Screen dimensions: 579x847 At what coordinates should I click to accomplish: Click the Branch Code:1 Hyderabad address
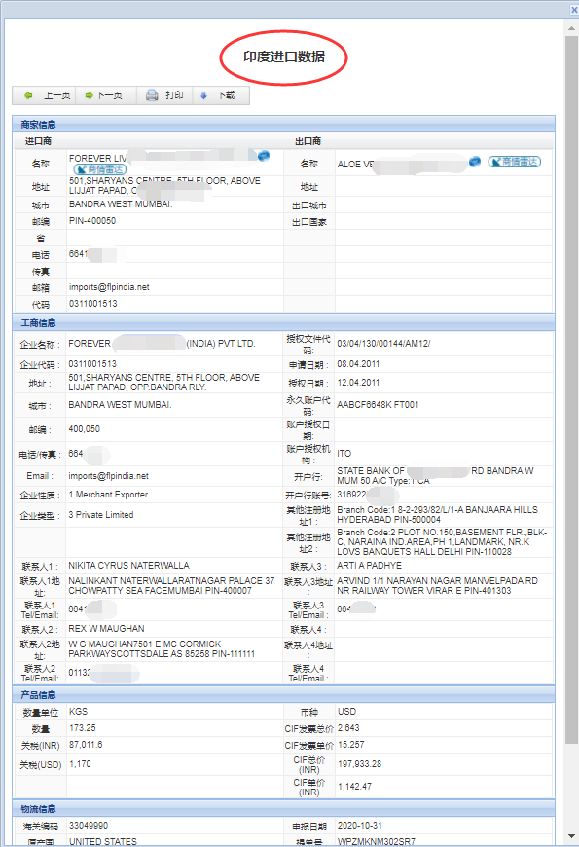coord(438,515)
